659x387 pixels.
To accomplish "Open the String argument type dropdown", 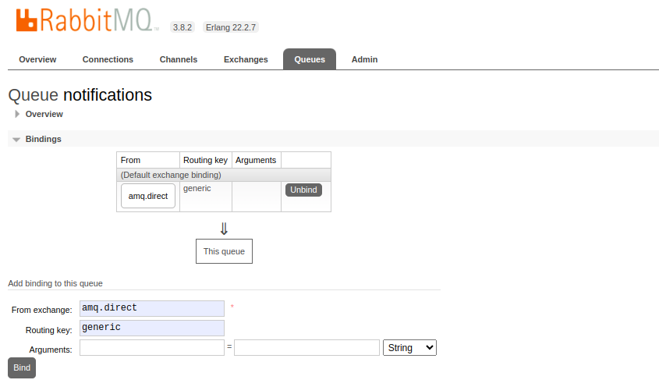I will (409, 347).
